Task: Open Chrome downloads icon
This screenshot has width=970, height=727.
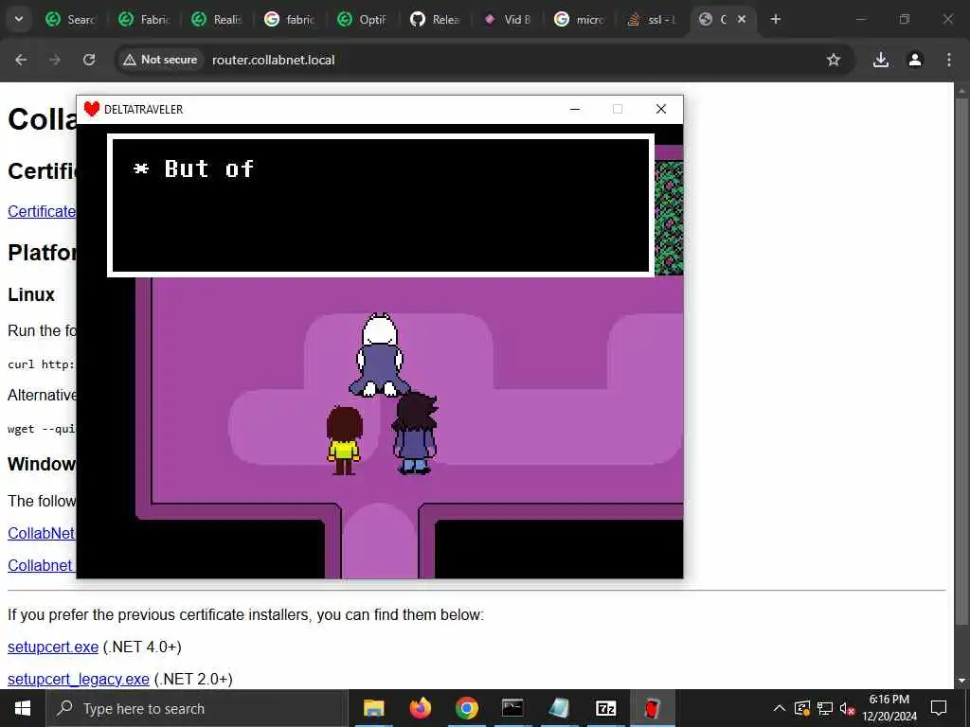Action: (881, 60)
